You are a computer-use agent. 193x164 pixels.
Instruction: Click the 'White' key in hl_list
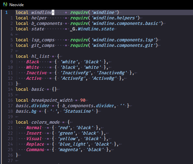pyautogui.click(x=33, y=67)
